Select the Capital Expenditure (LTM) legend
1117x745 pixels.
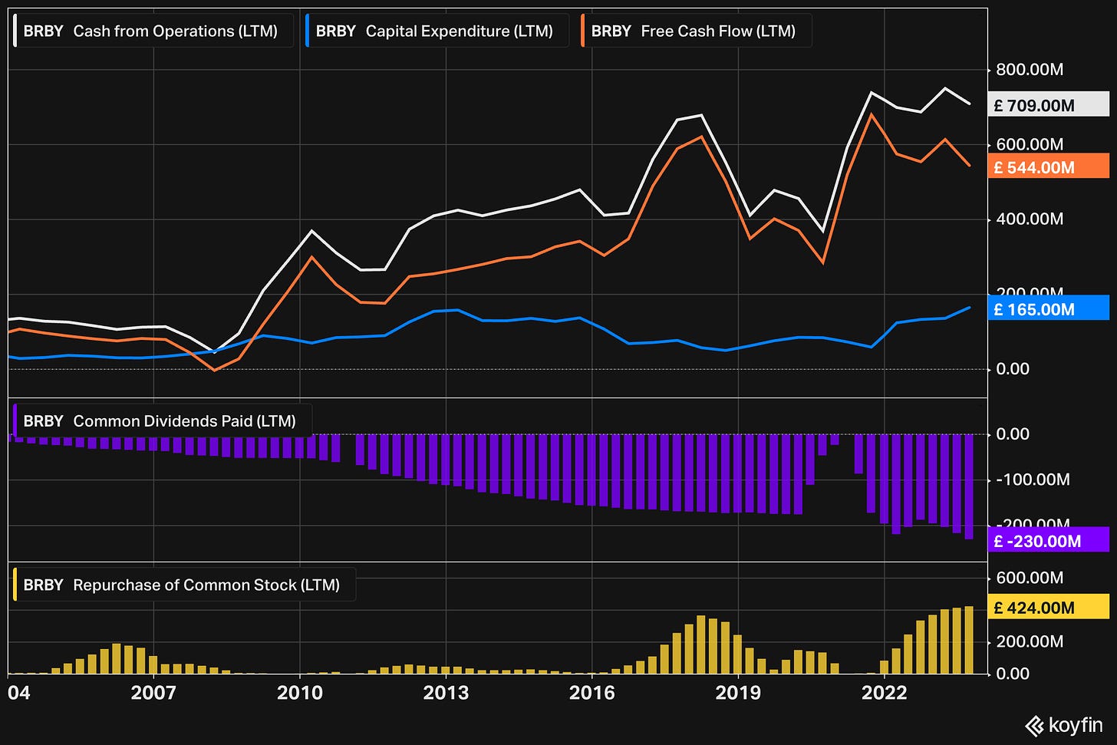click(x=437, y=31)
